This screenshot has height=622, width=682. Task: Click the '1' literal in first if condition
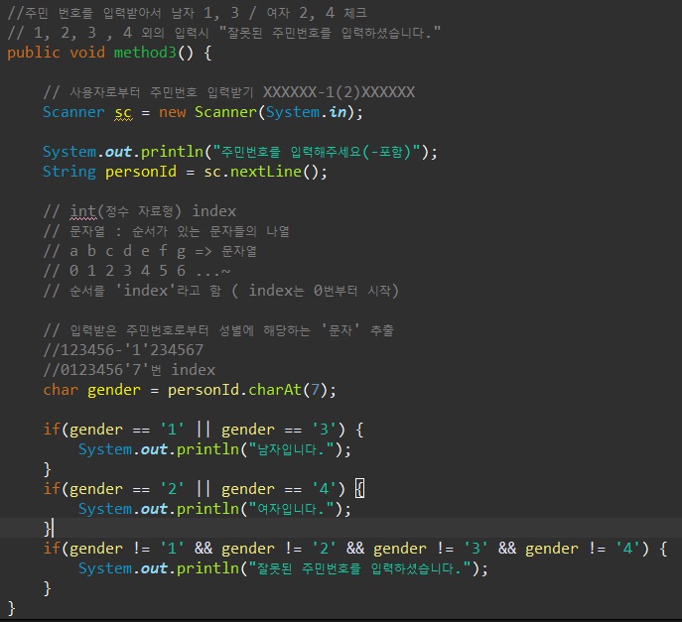tap(173, 430)
